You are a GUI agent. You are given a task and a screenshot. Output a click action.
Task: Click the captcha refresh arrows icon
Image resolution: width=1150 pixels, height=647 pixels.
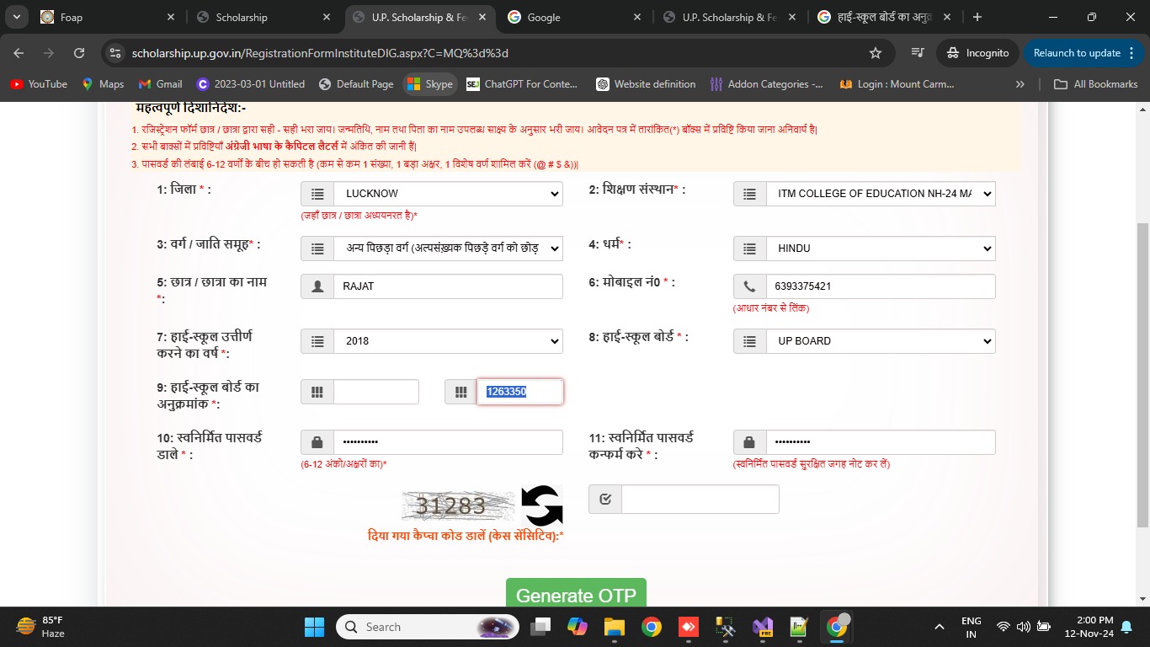pyautogui.click(x=541, y=505)
